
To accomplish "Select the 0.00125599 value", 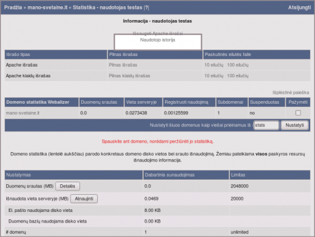I will (x=176, y=113).
